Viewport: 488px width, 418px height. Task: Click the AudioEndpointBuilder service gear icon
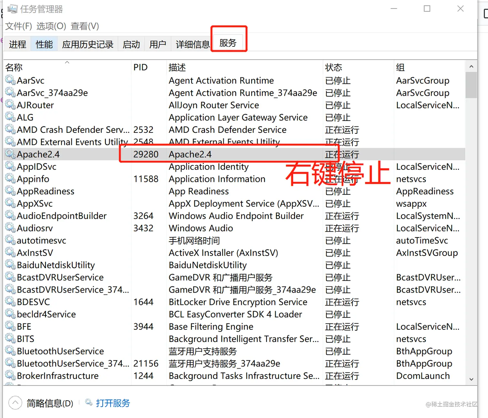(10, 216)
